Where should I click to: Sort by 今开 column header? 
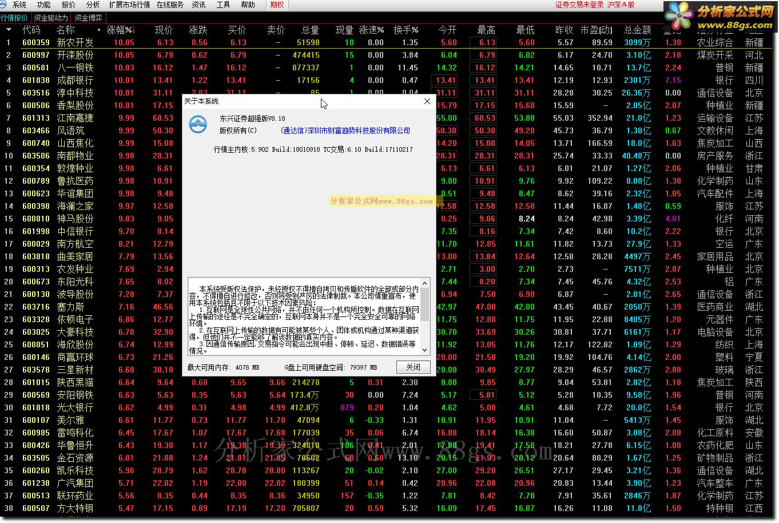coord(447,30)
